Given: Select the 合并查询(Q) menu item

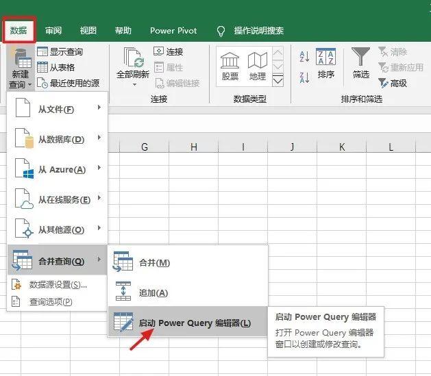Looking at the screenshot, I should coord(57,260).
